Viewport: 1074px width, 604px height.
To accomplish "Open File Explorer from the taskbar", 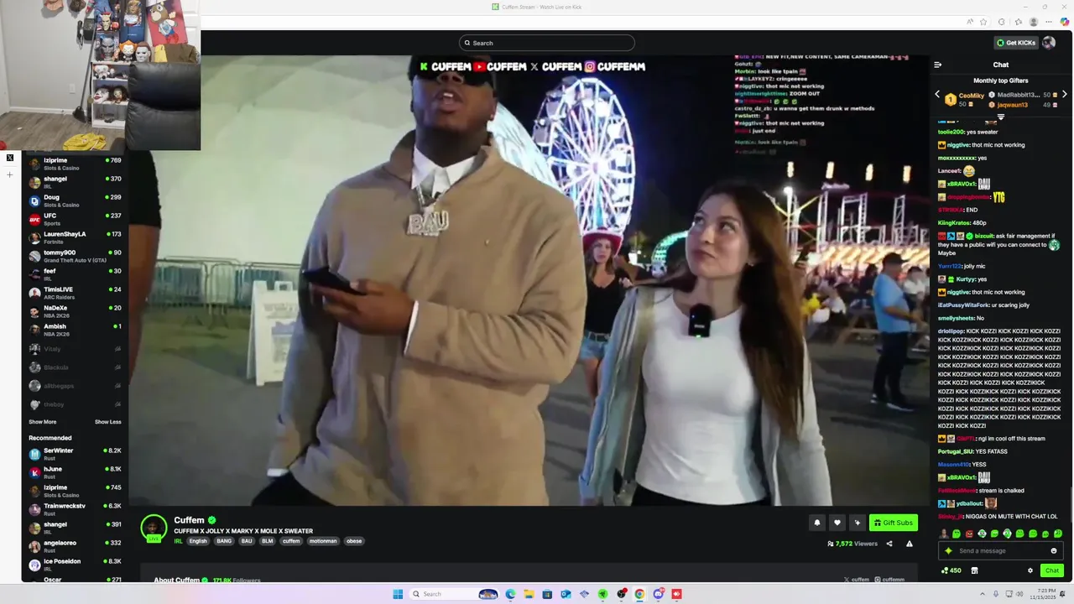I will [529, 594].
